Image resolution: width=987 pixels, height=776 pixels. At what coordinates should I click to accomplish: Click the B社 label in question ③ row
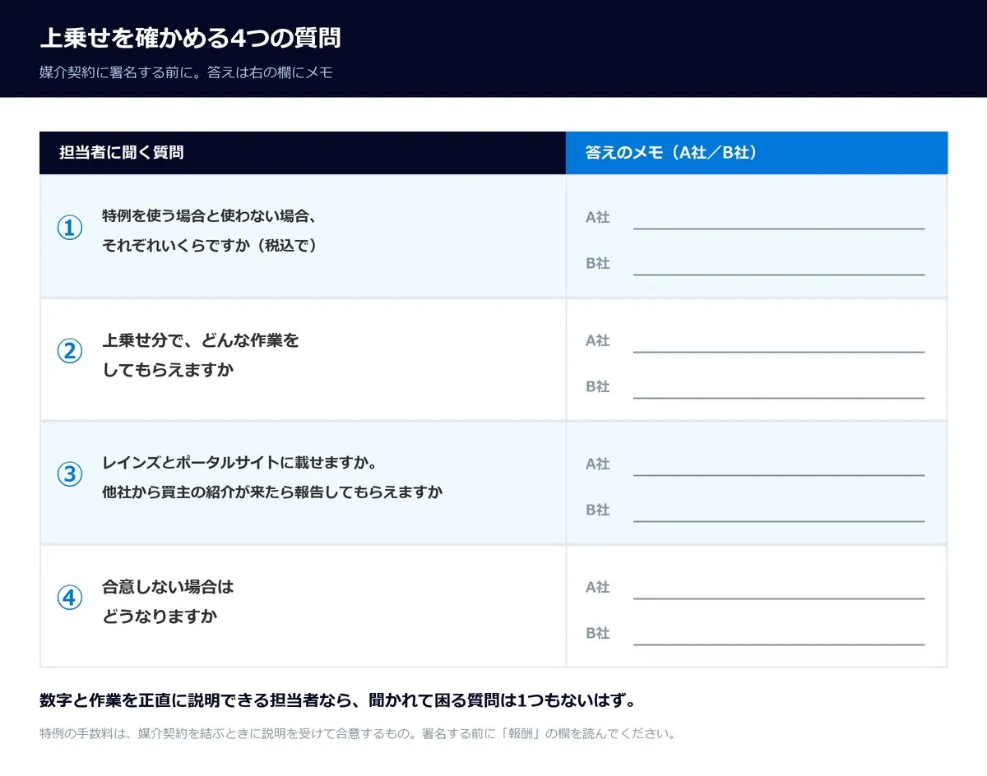pos(598,510)
